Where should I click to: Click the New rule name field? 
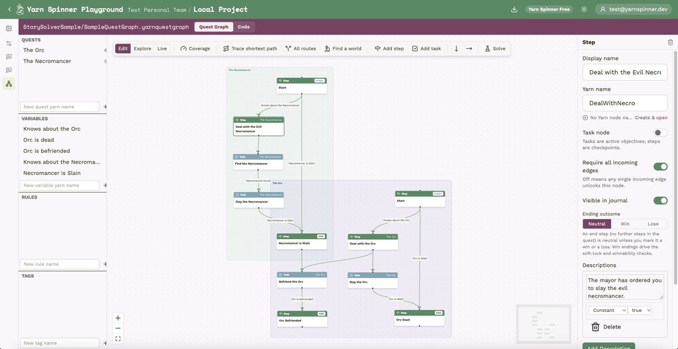60,264
